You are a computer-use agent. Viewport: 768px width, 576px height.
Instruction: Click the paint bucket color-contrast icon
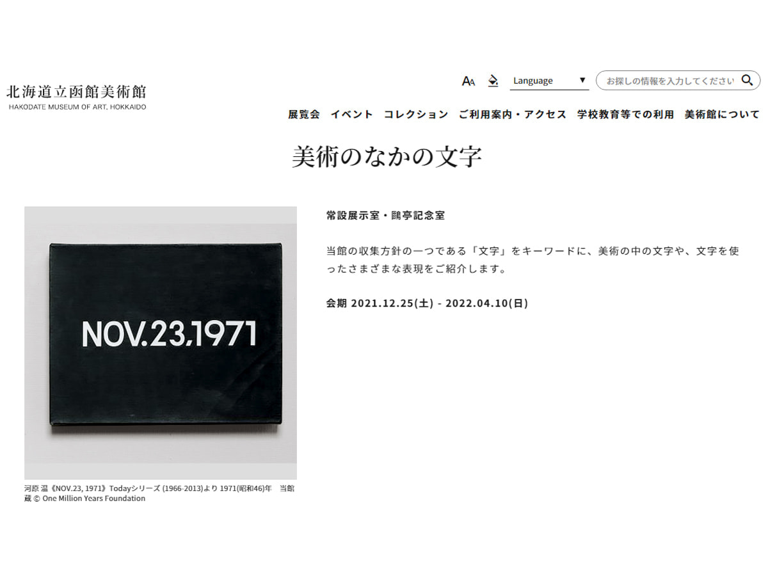493,81
